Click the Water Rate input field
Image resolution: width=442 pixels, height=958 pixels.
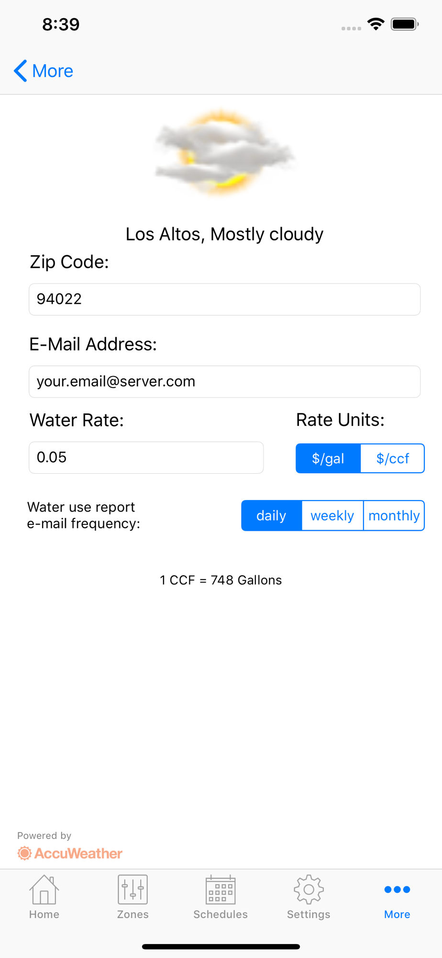(x=146, y=457)
